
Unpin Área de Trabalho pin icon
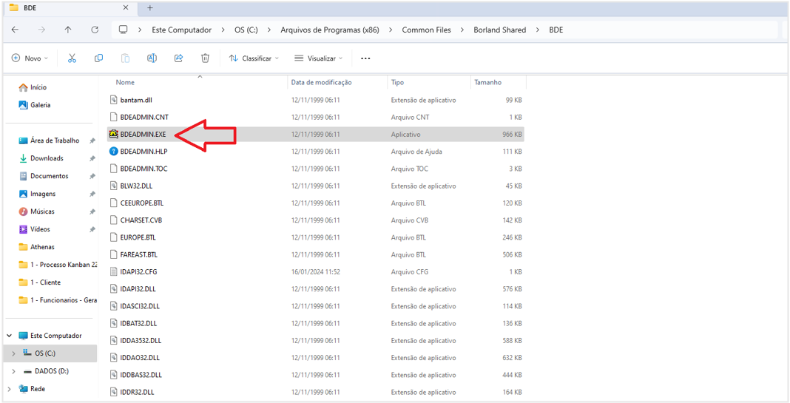[92, 140]
